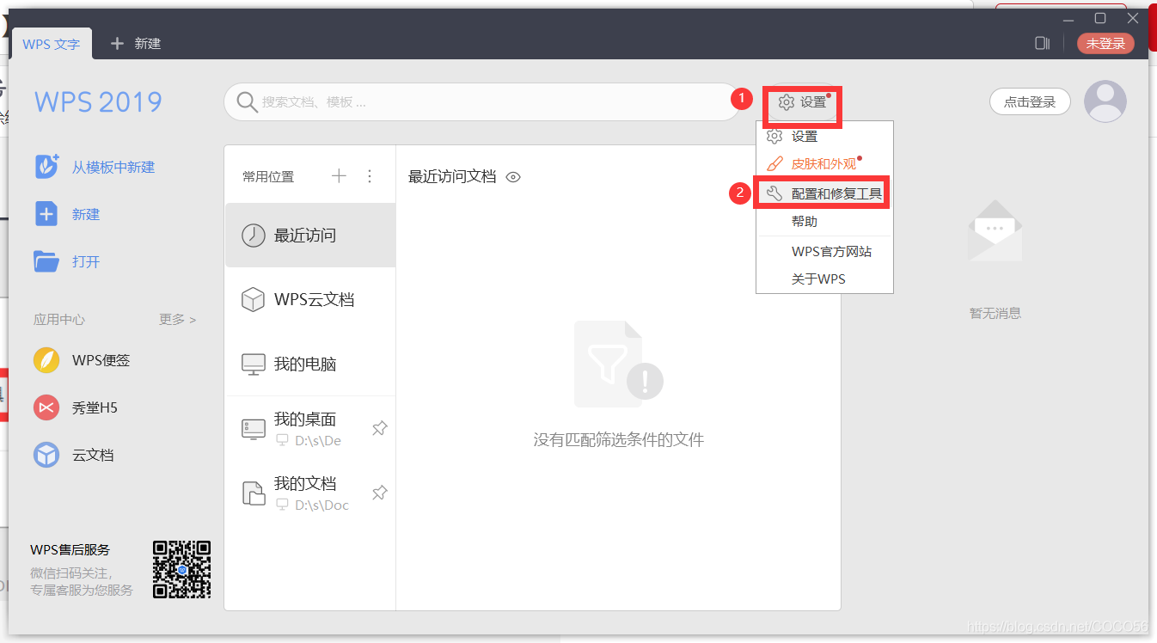
Task: Click the 我的桌面 location icon
Action: [253, 429]
